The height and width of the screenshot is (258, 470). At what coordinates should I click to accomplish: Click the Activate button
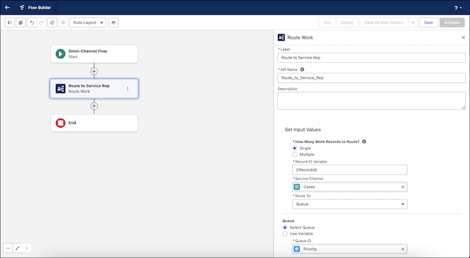[452, 22]
